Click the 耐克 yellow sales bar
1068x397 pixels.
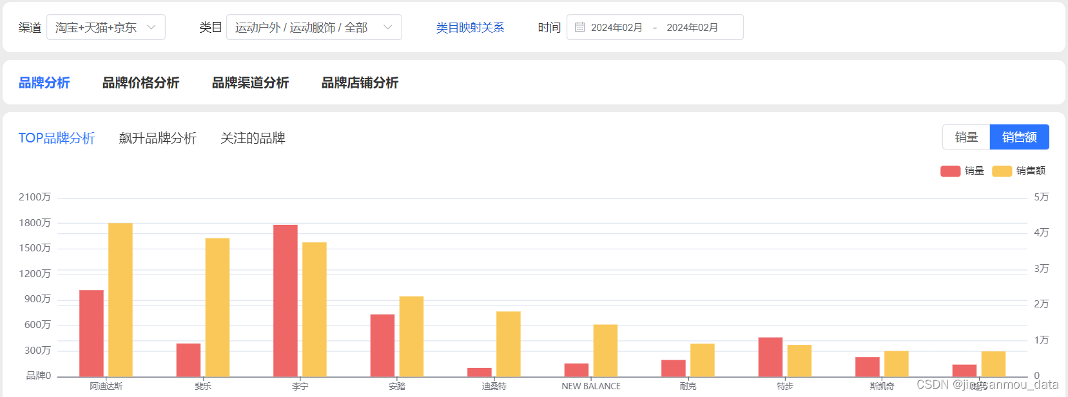[x=703, y=360]
